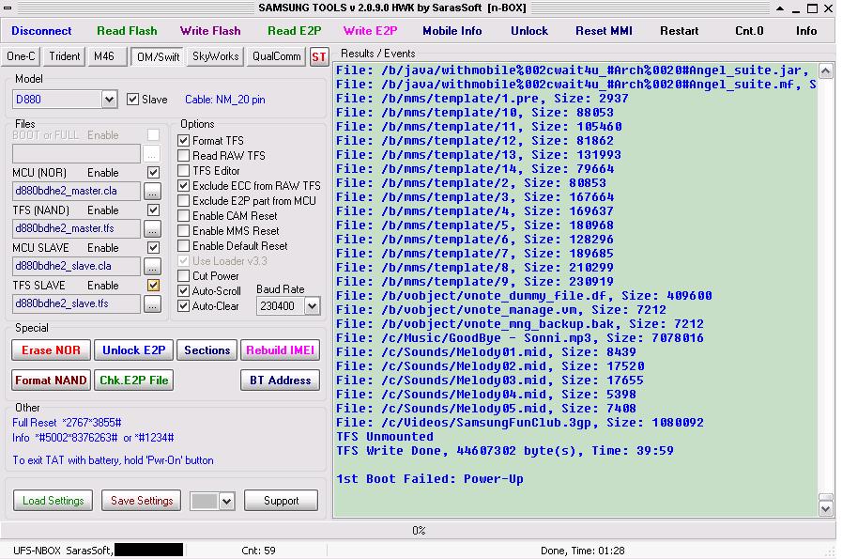Click the results log scroll-down arrow
Screen dimensions: 842x559
(826, 508)
